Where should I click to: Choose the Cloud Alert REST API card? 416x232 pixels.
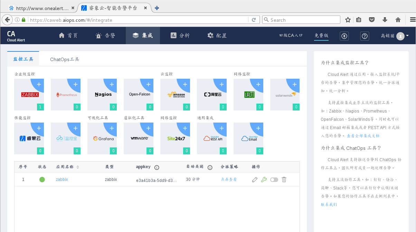(212, 138)
